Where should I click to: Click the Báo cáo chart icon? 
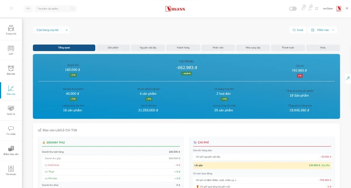pos(11,90)
